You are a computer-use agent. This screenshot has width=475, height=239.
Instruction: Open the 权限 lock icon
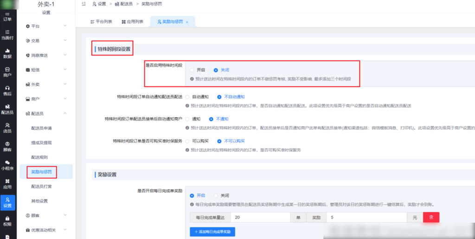[x=7, y=221]
